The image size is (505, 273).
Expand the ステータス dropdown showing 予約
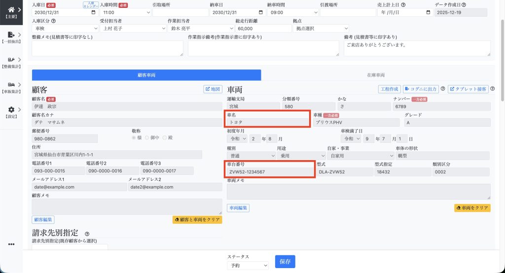coord(248,265)
